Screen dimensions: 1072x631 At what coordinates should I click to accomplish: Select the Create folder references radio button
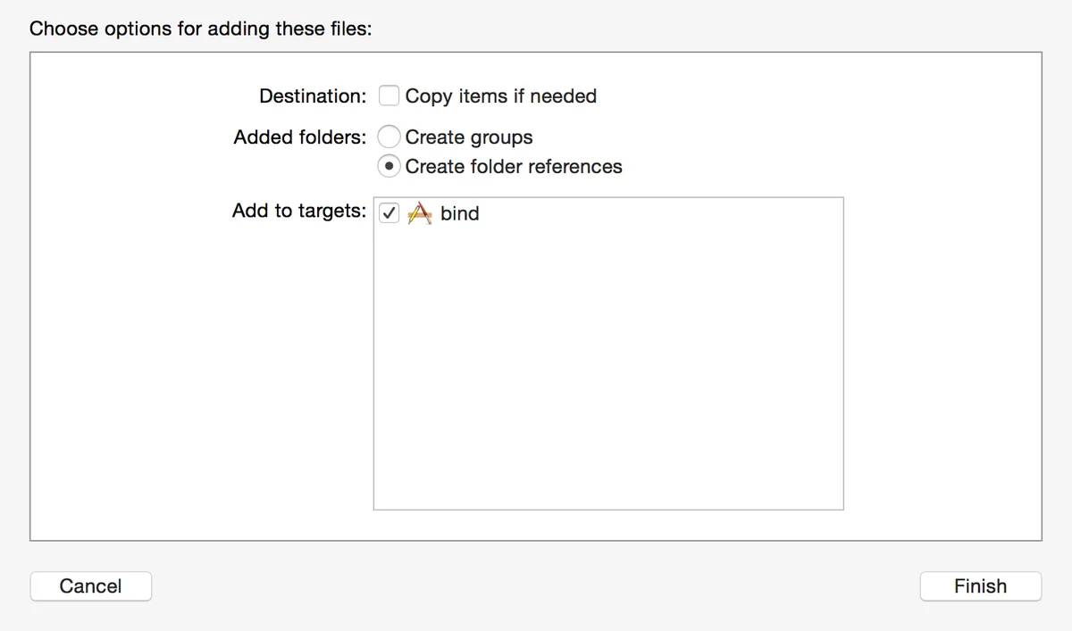[x=389, y=166]
